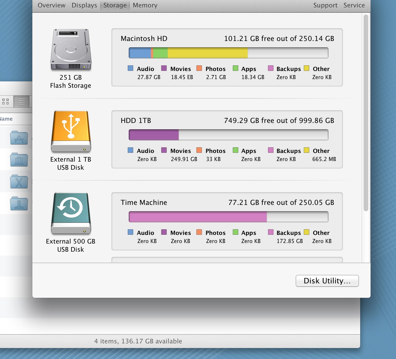Click the storage panel vertical scrollbar

tap(366, 113)
